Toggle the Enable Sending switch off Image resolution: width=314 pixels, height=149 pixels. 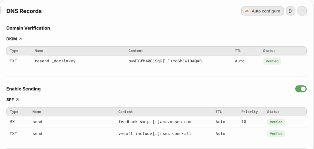coord(301,89)
